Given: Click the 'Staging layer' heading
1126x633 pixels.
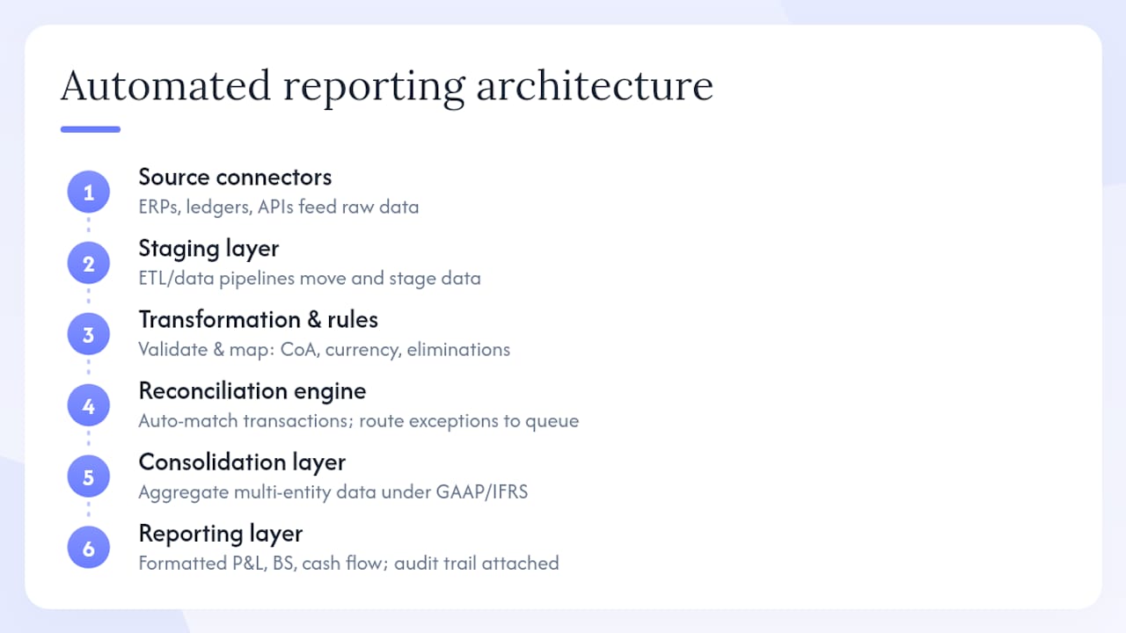Looking at the screenshot, I should coord(208,249).
